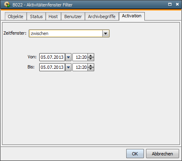This screenshot has height=161, width=182.
Task: Open the Bis date calendar dropdown
Action: click(68, 67)
